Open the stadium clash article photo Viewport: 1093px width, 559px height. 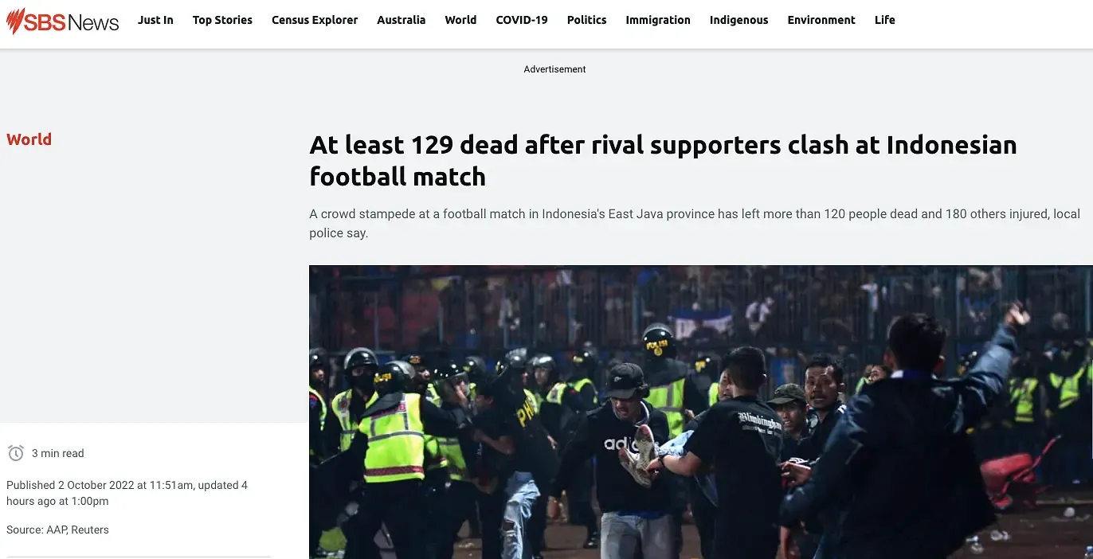(701, 412)
